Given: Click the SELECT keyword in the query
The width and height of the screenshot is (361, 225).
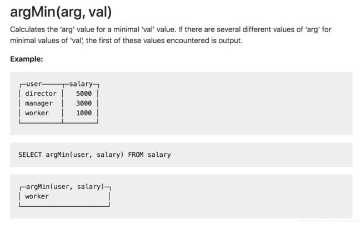Looking at the screenshot, I should pos(30,155).
